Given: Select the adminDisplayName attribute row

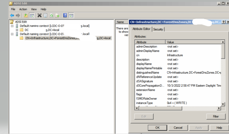Looking at the screenshot, I should [x=178, y=51].
